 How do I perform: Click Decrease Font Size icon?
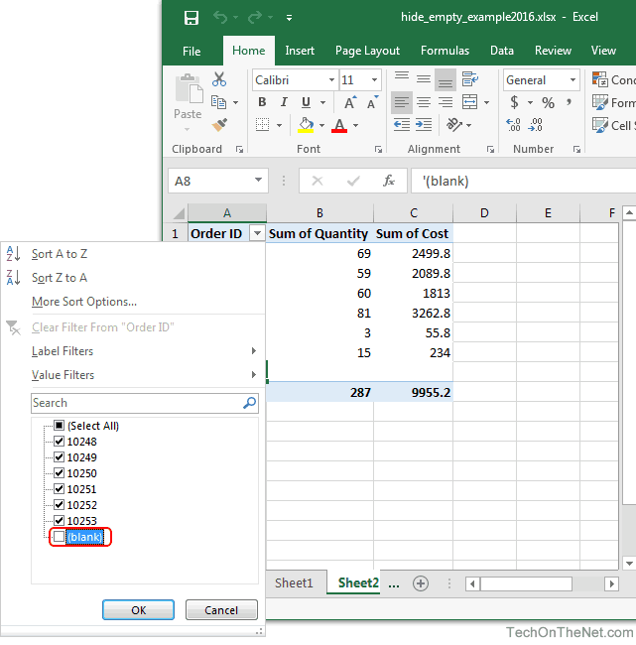click(x=372, y=102)
